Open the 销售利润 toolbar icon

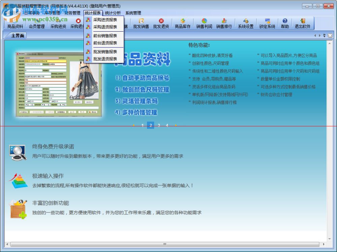204,24
